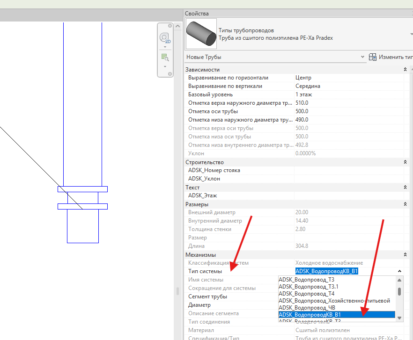Close the navigation bar with its X

170,26
